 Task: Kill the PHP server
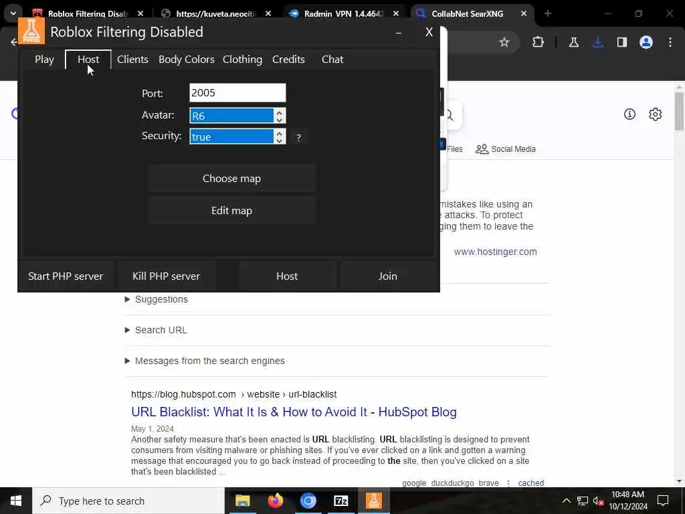[167, 276]
